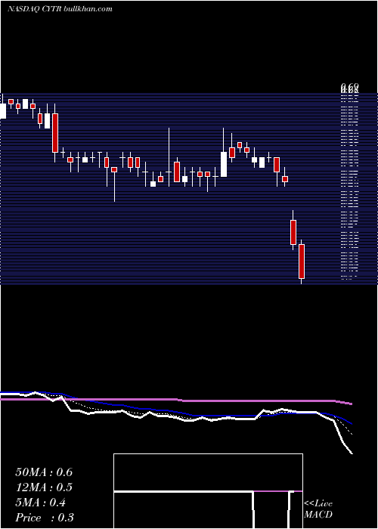This screenshot has height=529, width=378.
Task: Click the MACD histogram box
Action: point(208,491)
